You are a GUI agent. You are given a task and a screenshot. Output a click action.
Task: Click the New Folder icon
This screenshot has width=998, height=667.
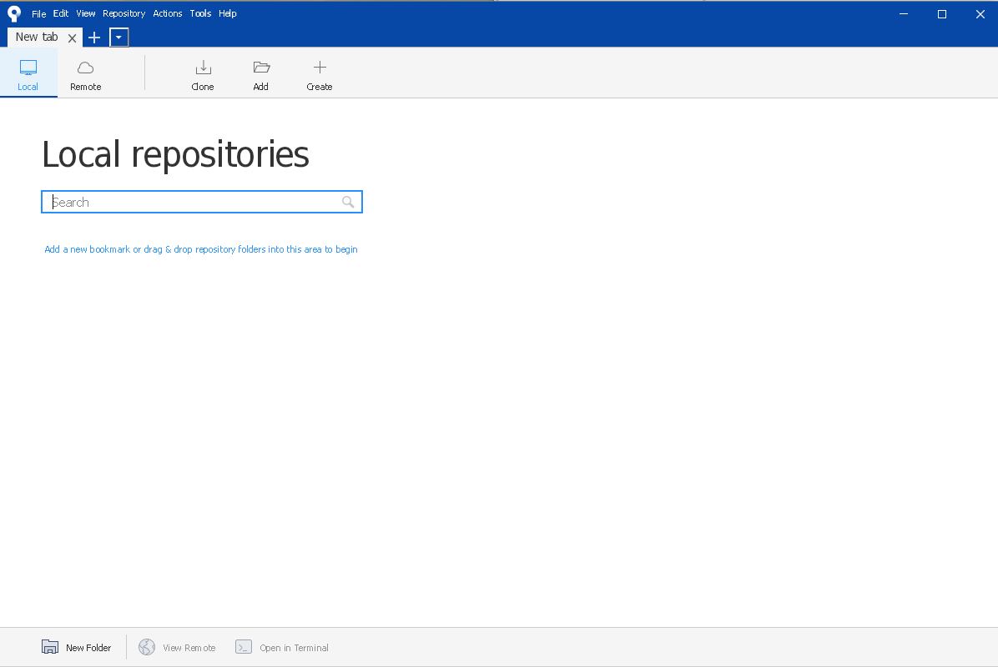tap(50, 647)
